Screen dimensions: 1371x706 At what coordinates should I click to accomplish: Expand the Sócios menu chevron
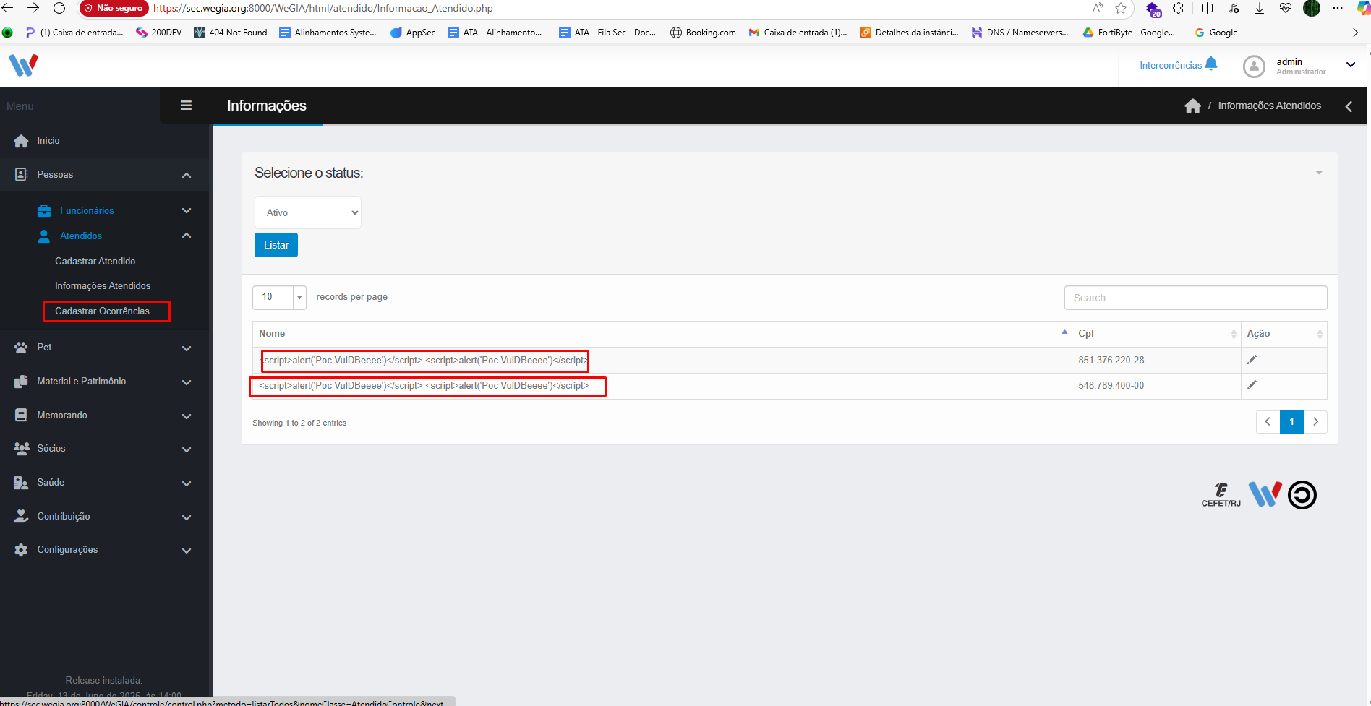click(187, 449)
